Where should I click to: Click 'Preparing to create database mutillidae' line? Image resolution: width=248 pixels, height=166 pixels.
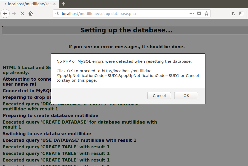pyautogui.click(x=50, y=115)
